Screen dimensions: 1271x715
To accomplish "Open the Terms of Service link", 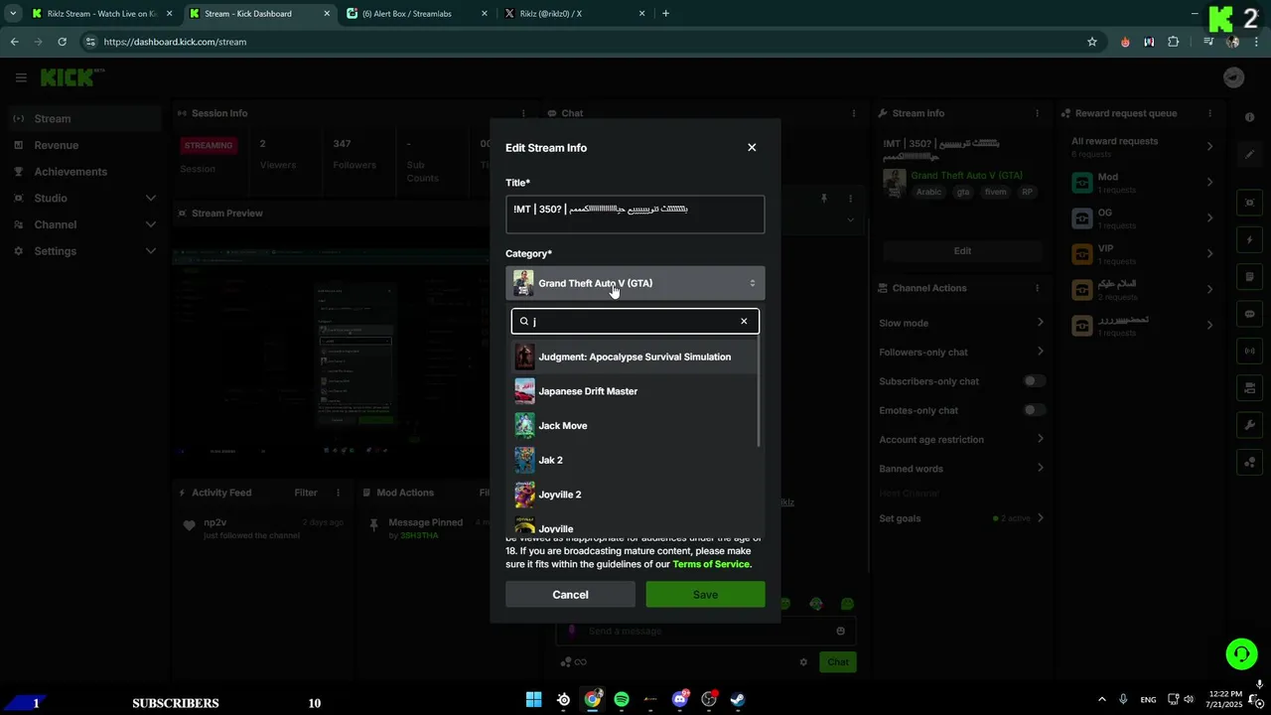I will click(712, 564).
